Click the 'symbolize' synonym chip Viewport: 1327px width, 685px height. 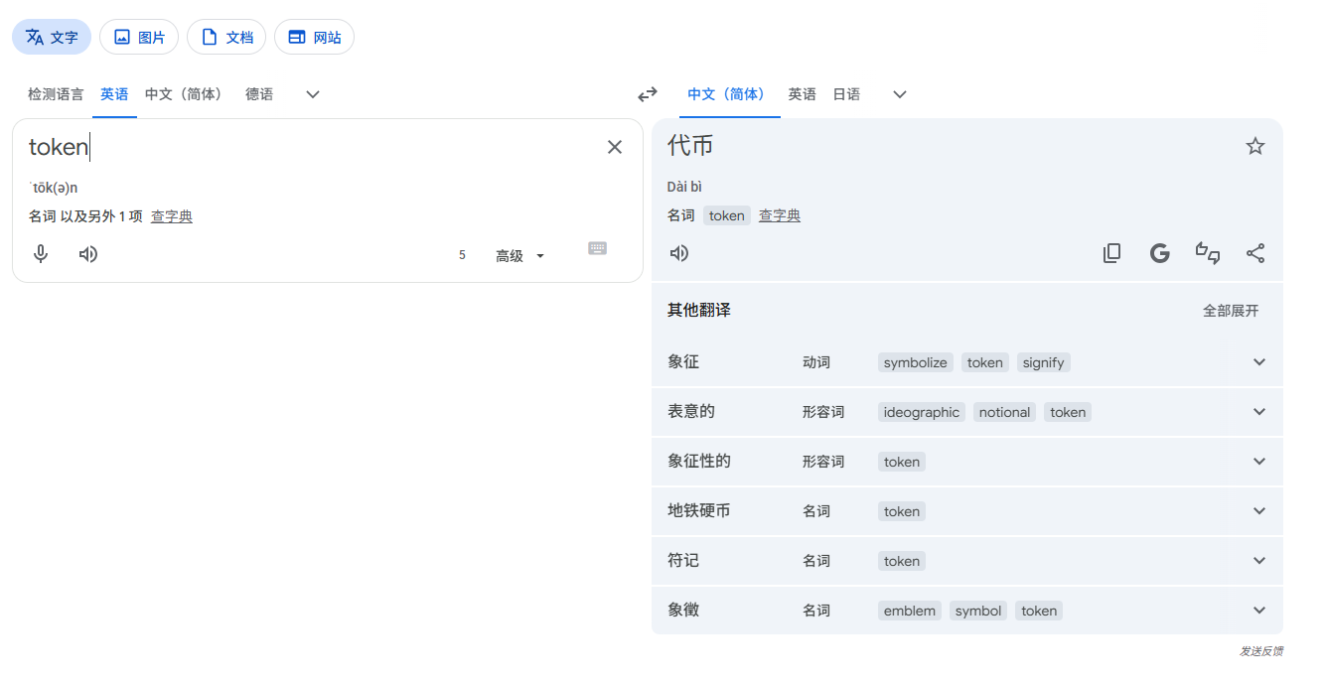916,362
